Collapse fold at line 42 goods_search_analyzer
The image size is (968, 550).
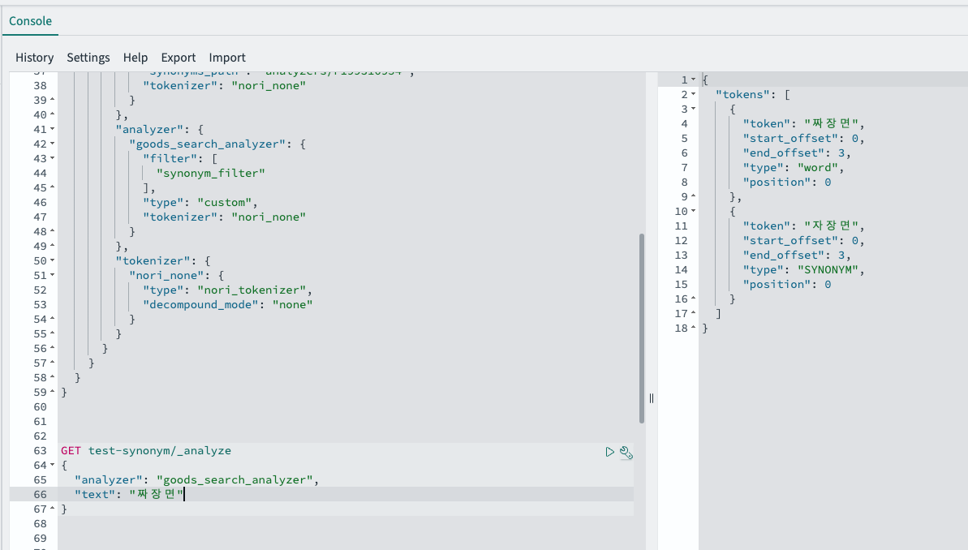(x=53, y=144)
